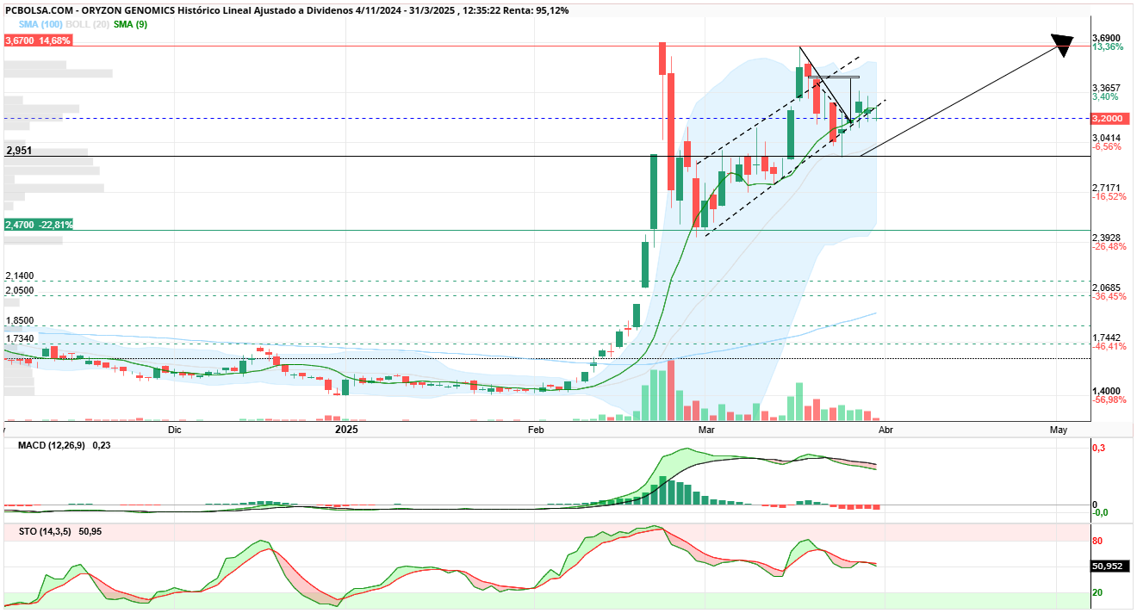Click the stochastic oversold level 20
1137x613 pixels.
(1098, 592)
